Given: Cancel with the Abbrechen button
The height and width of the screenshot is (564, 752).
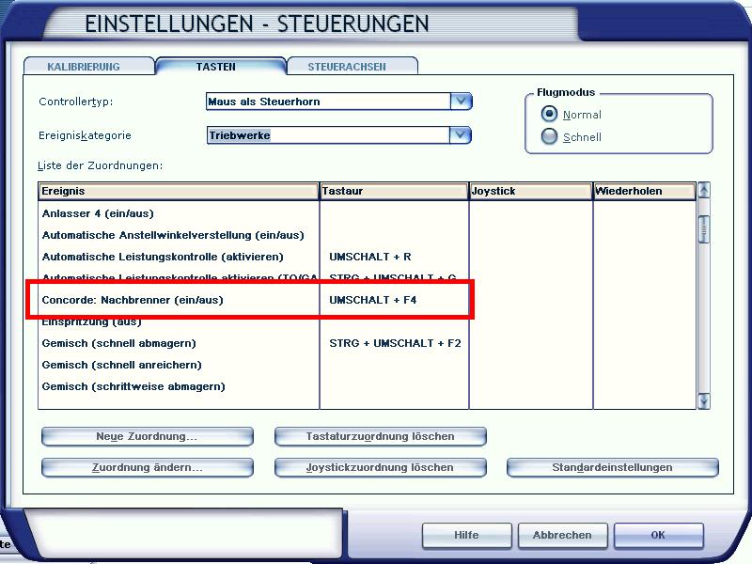Looking at the screenshot, I should tap(562, 535).
